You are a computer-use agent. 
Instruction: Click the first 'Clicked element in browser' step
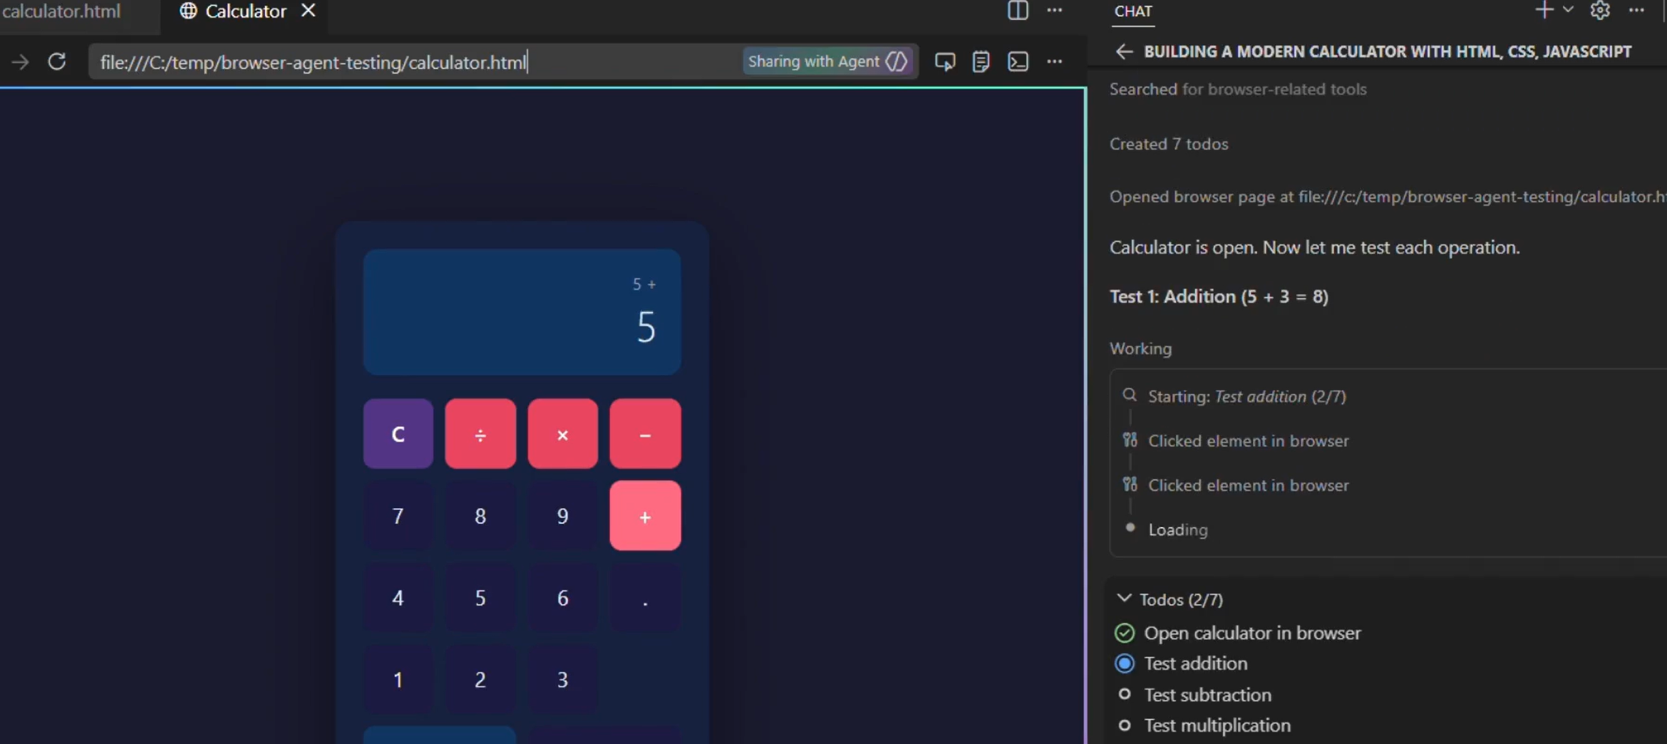click(1248, 441)
